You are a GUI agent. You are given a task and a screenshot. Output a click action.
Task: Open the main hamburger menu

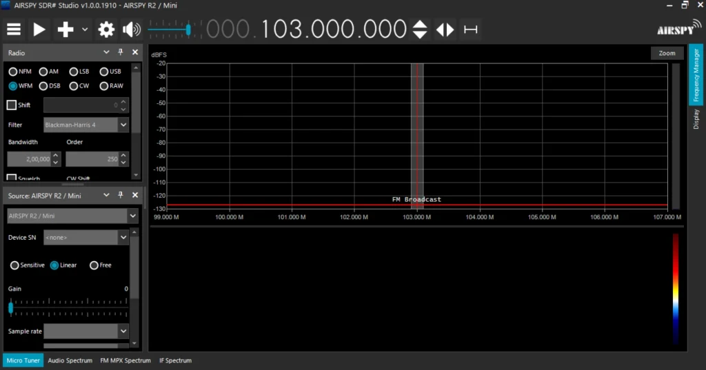[x=14, y=30]
